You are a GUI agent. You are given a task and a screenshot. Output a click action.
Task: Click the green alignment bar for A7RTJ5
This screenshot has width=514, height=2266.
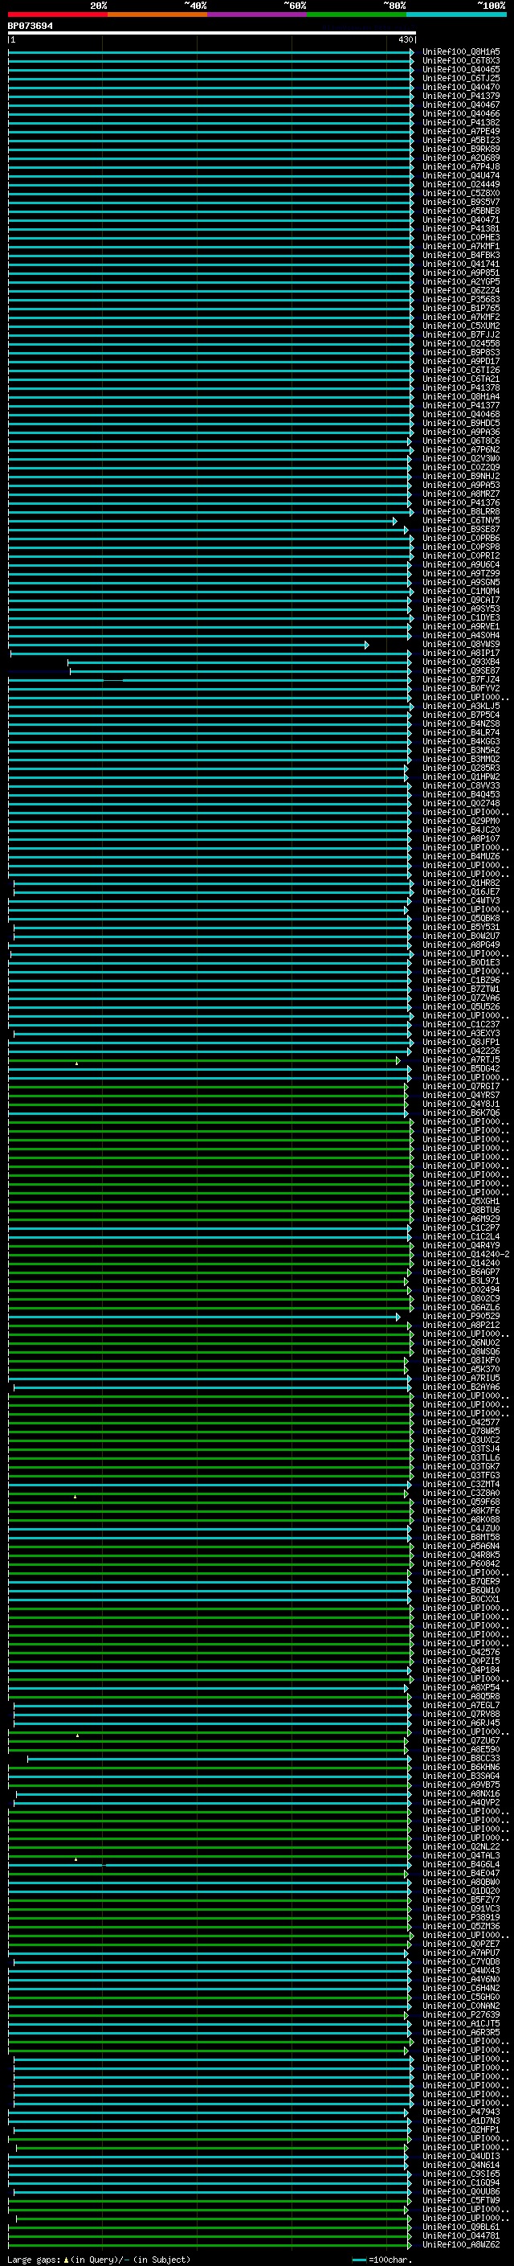tap(204, 1060)
